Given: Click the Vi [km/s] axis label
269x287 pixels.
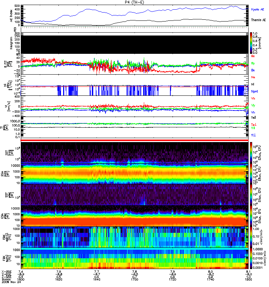Looking at the screenshot, I should pyautogui.click(x=7, y=107).
